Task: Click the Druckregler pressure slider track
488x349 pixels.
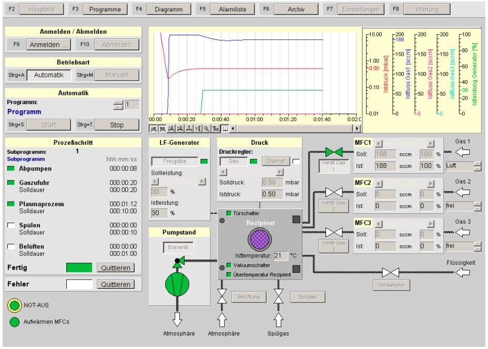Action: [x=252, y=172]
